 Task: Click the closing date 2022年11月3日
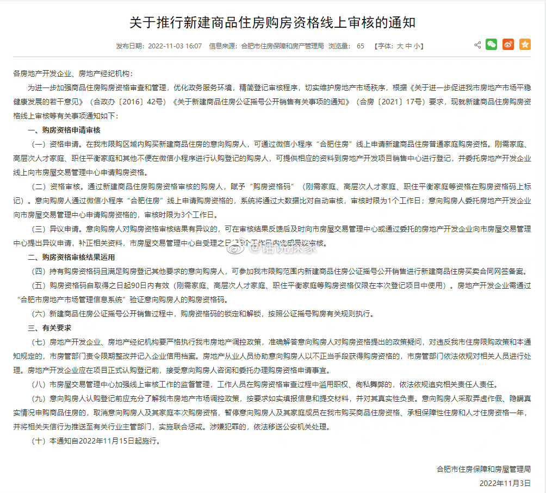coord(505,483)
